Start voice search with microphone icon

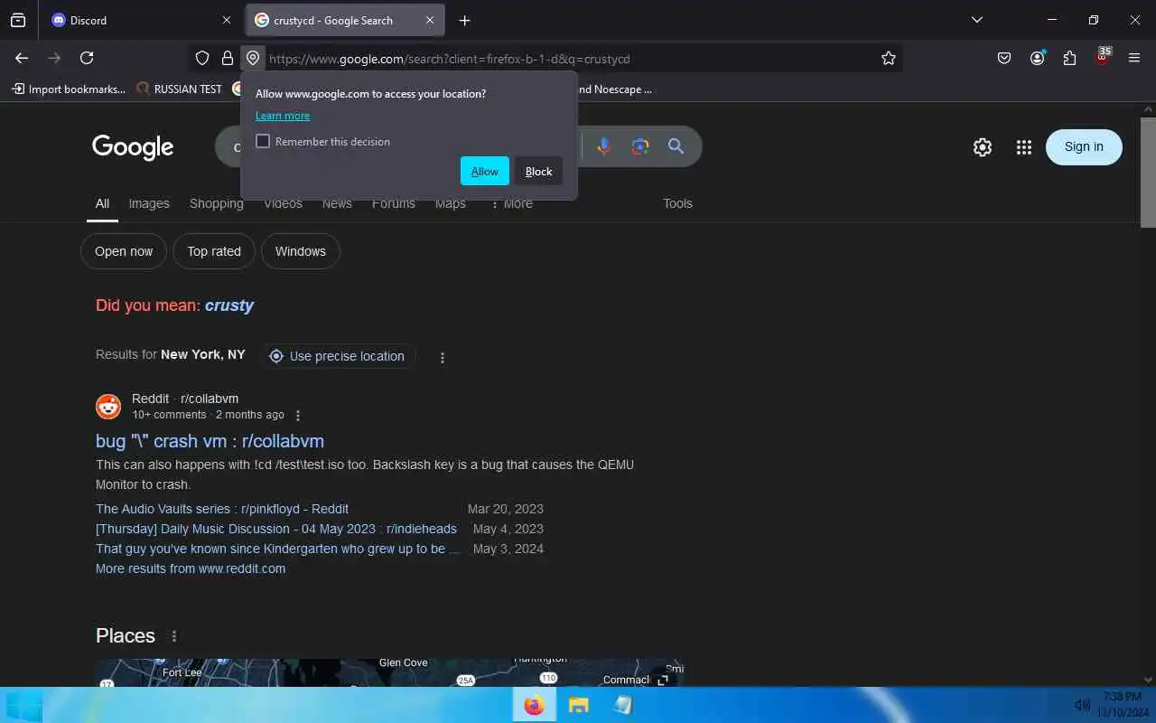point(604,146)
